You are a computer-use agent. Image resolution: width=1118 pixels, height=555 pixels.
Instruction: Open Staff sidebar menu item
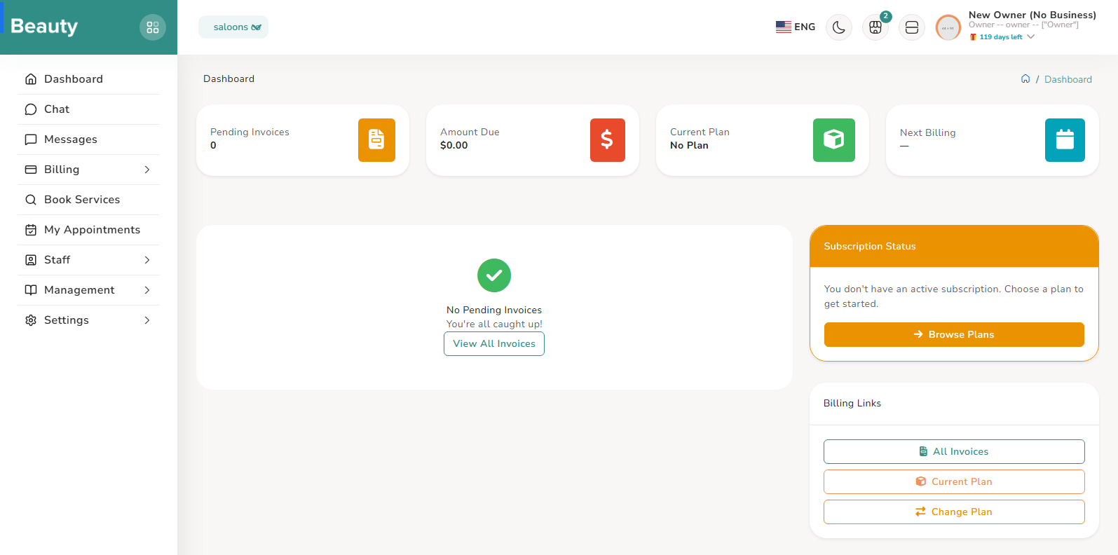(x=89, y=260)
